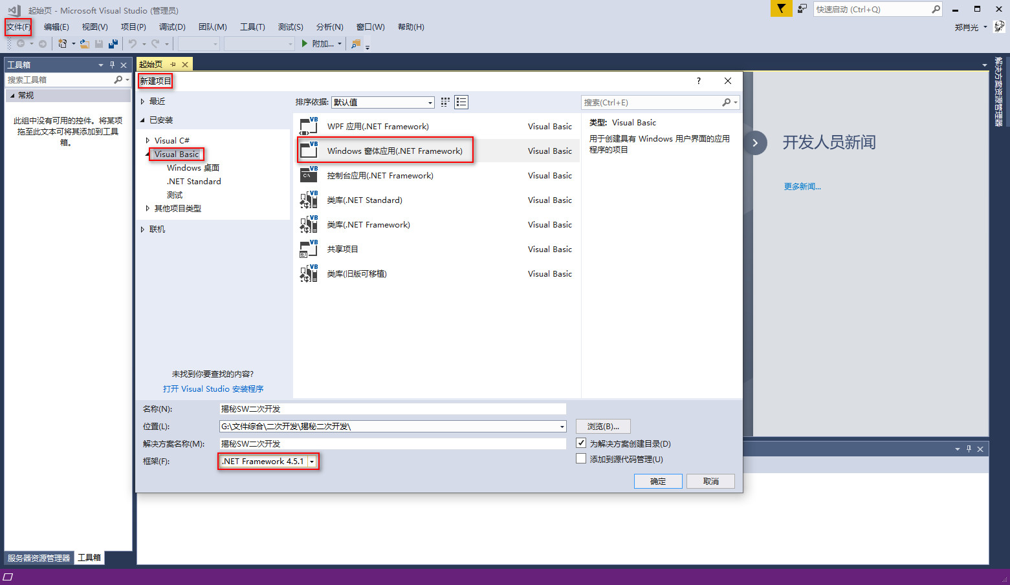Click the Find in Files toolbar icon

(x=356, y=44)
